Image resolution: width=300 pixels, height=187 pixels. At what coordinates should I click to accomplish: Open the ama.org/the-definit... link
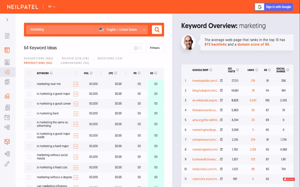(x=206, y=120)
